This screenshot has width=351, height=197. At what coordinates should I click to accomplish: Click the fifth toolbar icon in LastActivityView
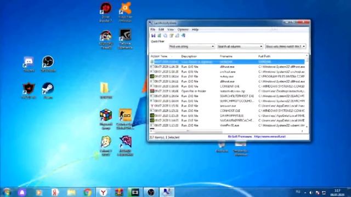(177, 36)
